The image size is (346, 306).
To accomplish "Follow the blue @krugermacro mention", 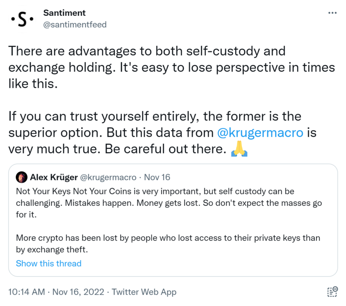I will coord(260,133).
